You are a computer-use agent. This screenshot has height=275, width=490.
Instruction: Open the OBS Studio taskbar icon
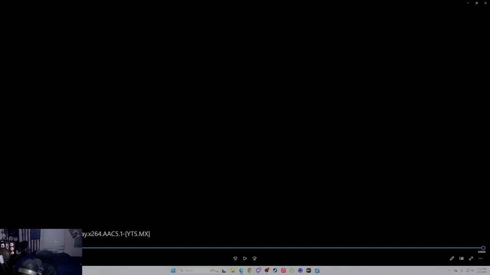coord(267,270)
